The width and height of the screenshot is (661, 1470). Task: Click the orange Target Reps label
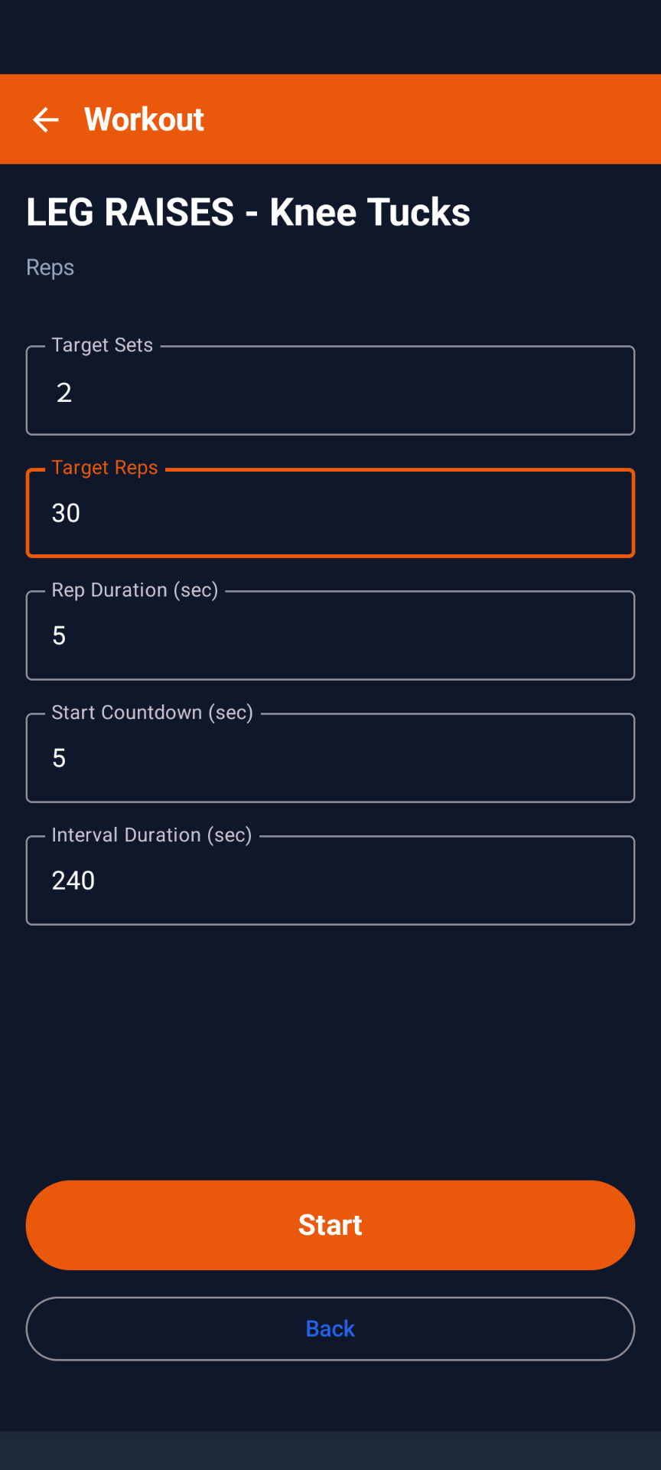[105, 468]
